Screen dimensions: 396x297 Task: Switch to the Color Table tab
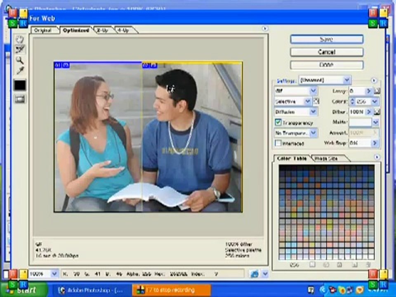coord(292,158)
